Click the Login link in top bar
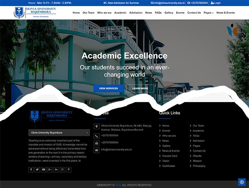Viewport: 249px width, 188px height. pos(216,3)
